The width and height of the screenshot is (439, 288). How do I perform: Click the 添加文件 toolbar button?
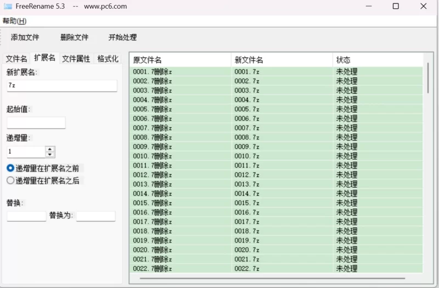[25, 38]
